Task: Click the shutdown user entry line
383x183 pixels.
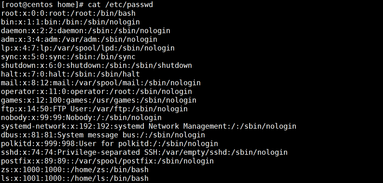Action: [x=96, y=65]
